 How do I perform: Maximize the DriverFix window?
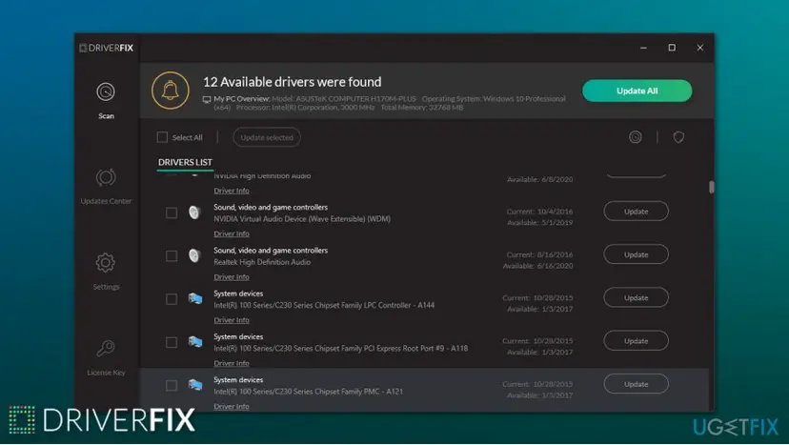coord(672,48)
